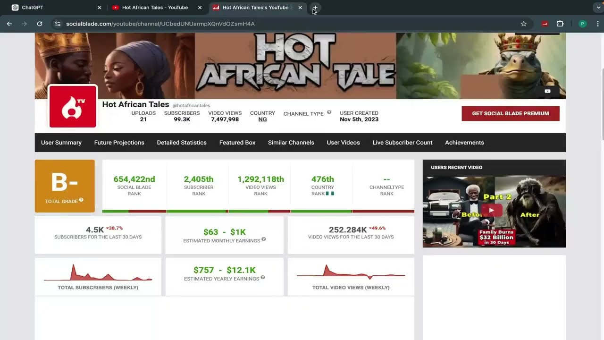Click the estimated monthly earnings help icon
This screenshot has width=604, height=340.
click(x=264, y=239)
